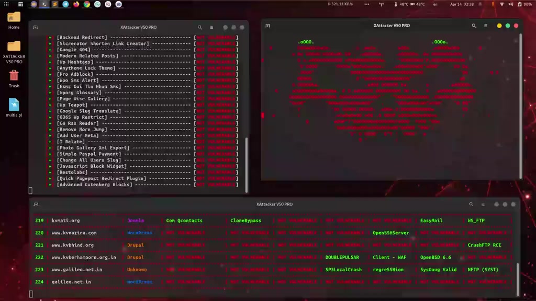Open XATTACKER V50 PRO desktop folder
The height and width of the screenshot is (301, 536).
click(x=14, y=52)
